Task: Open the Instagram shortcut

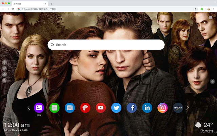Action: pyautogui.click(x=162, y=108)
